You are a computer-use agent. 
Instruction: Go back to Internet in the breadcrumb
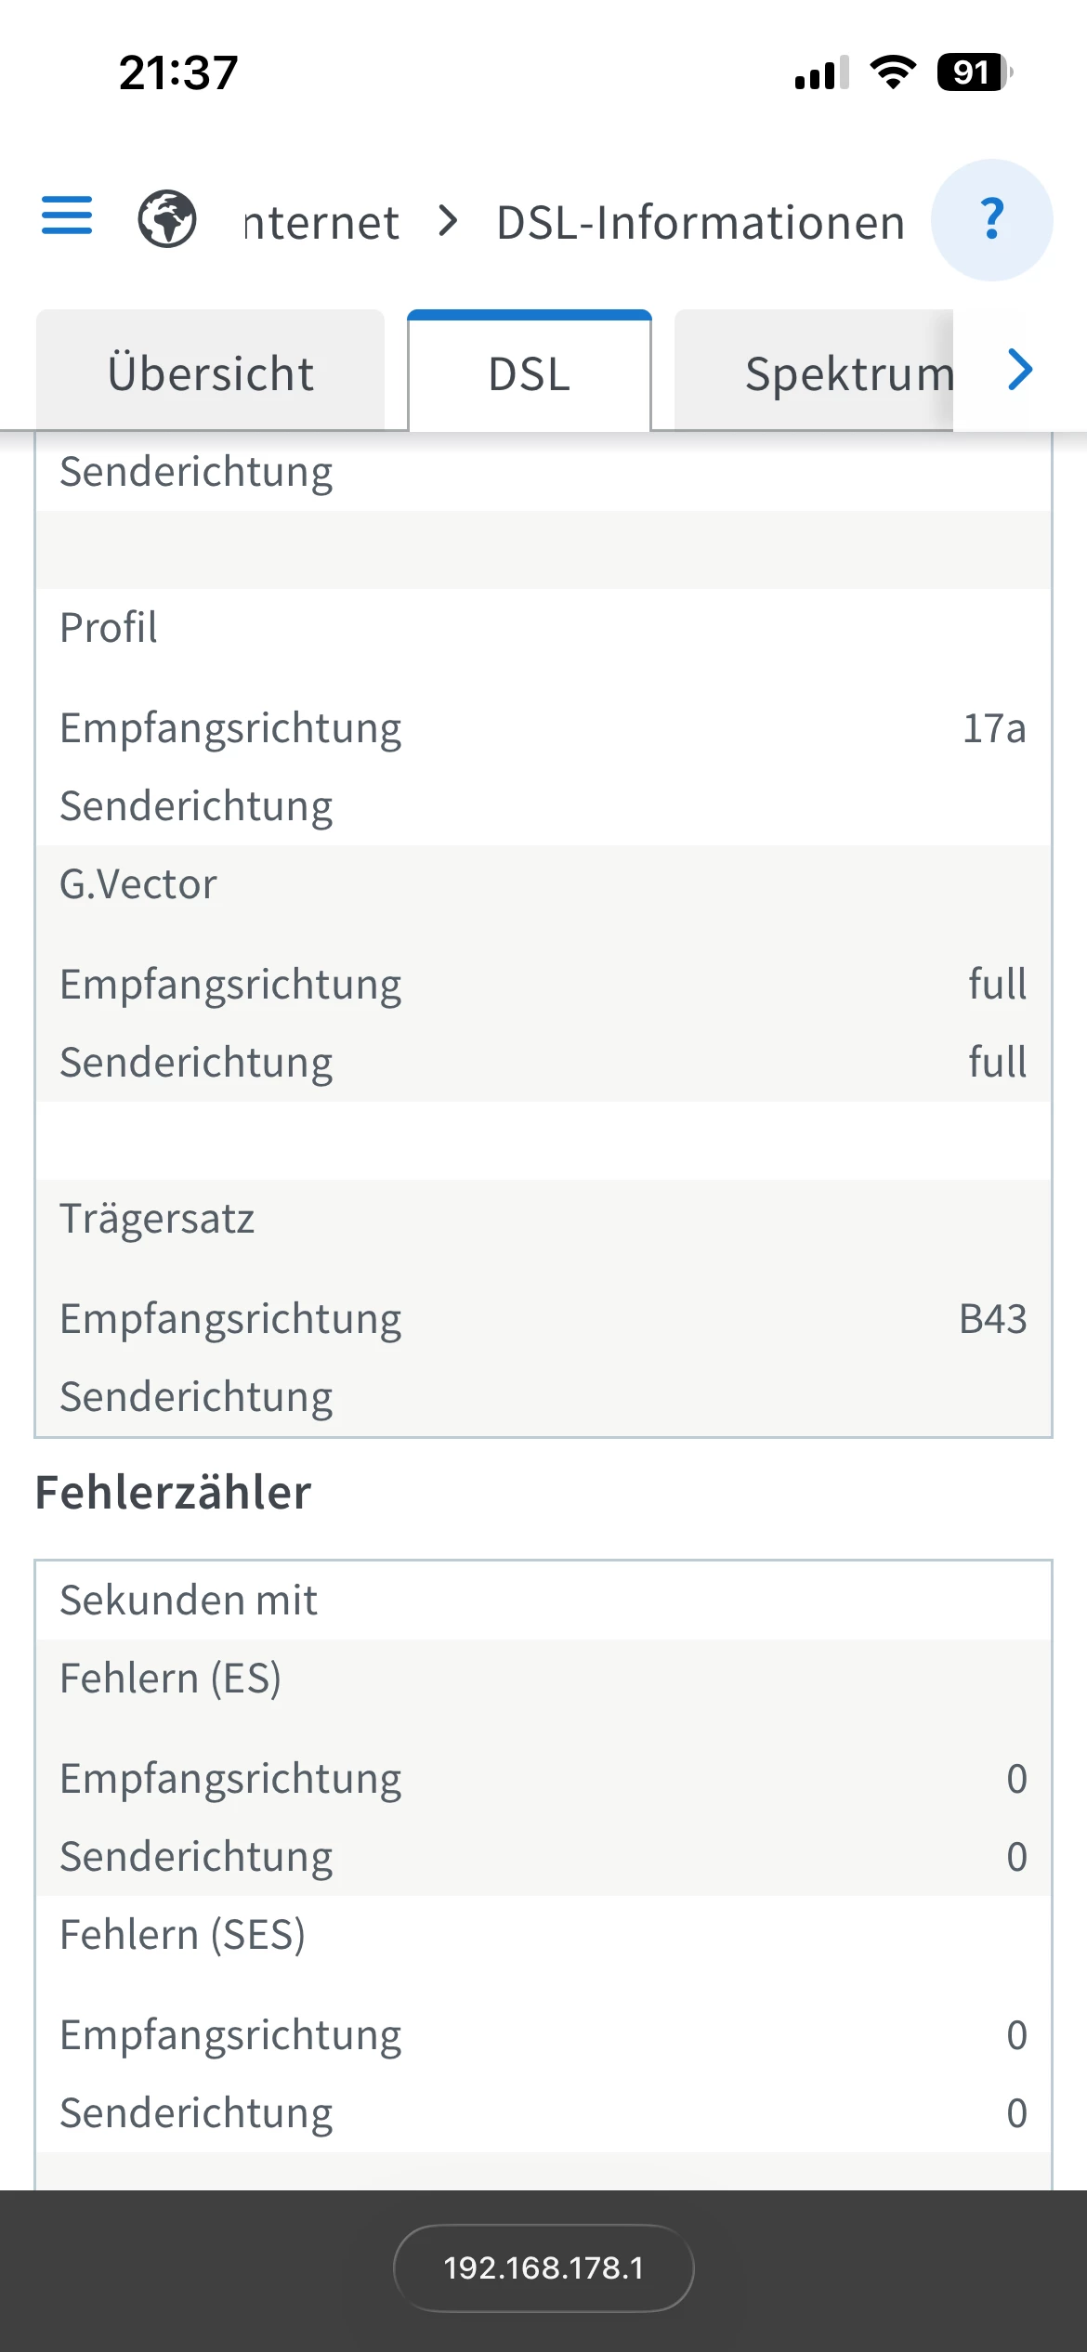click(321, 223)
